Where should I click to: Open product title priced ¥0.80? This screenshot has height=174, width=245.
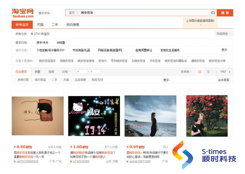pos(37,155)
